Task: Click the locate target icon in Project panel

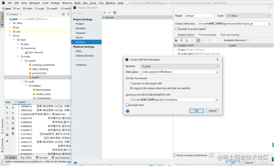Action: pos(63,14)
